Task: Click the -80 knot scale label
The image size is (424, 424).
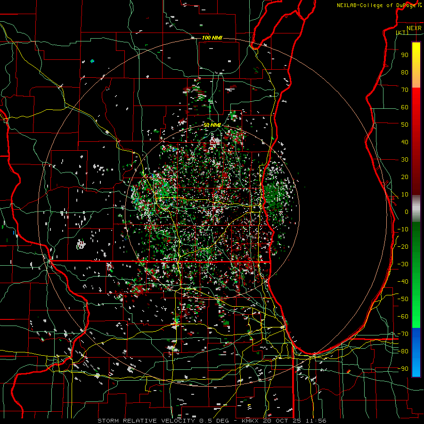Action: [x=403, y=351]
